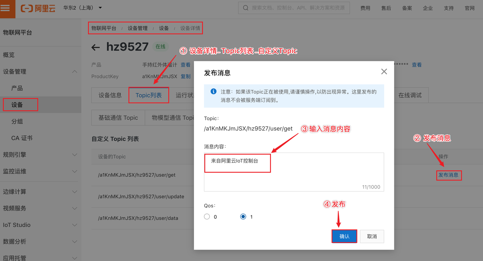The image size is (483, 261).
Task: Click 查看 link after masked secret
Action: click(417, 65)
